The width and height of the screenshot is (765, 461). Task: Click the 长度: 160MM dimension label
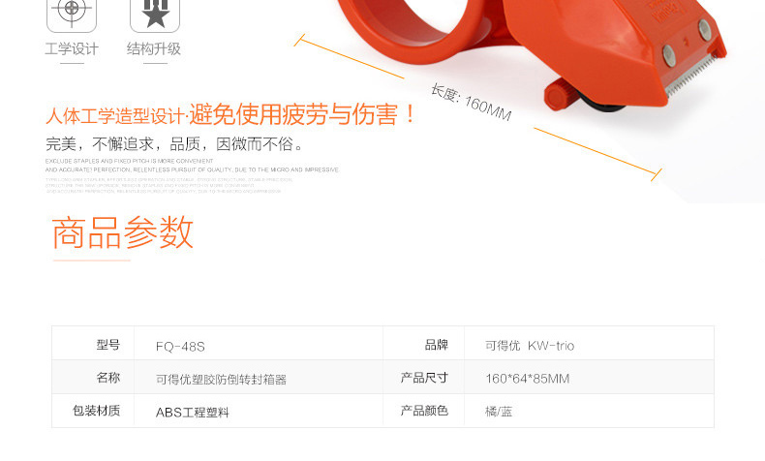tap(471, 103)
